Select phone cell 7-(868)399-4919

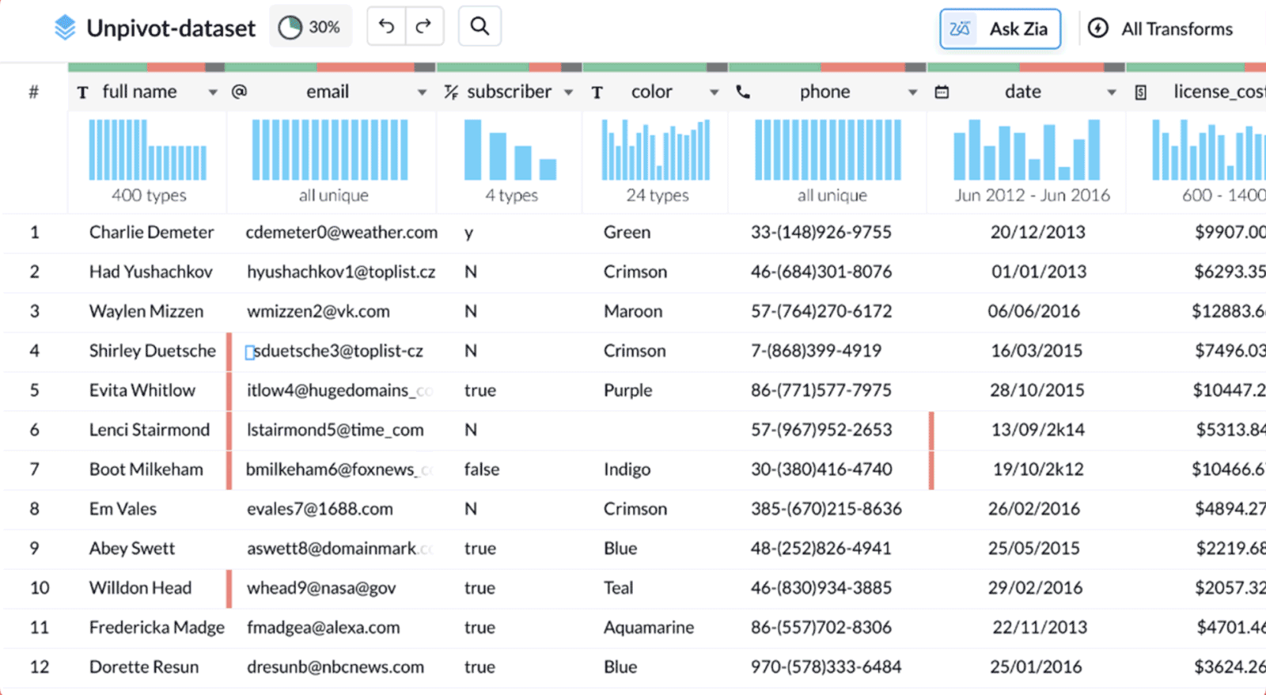pyautogui.click(x=816, y=351)
